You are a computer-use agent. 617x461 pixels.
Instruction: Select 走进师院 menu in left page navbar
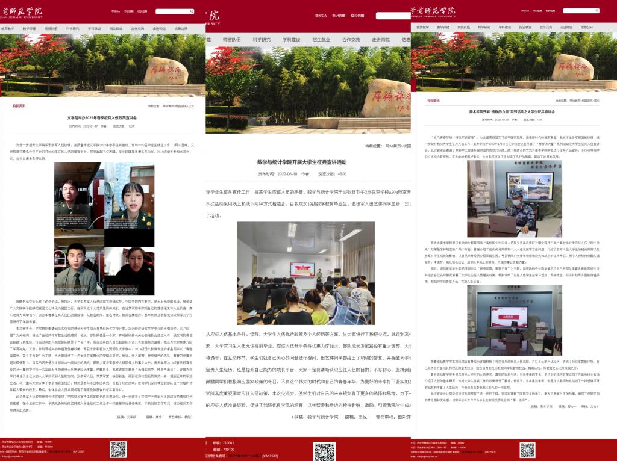click(159, 28)
